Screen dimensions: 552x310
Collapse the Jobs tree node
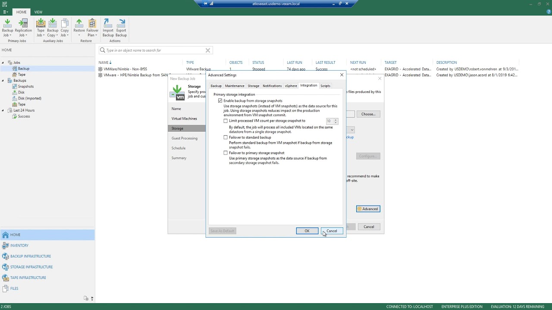[x=3, y=62]
